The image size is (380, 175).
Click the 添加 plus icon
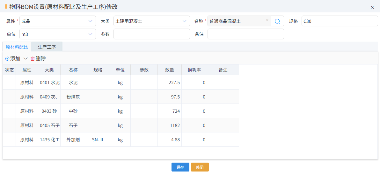click(7, 58)
